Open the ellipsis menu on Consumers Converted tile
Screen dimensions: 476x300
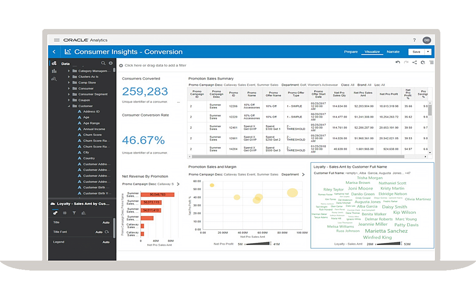[178, 102]
